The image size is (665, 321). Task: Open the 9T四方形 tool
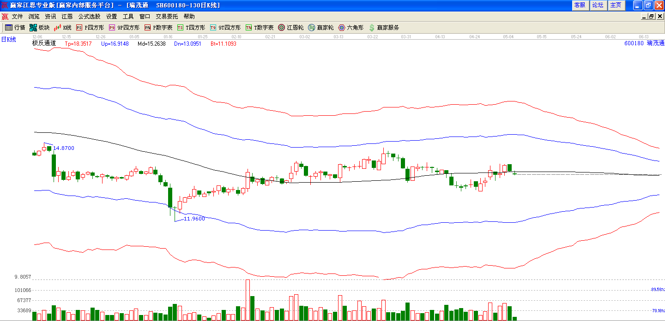pos(225,28)
